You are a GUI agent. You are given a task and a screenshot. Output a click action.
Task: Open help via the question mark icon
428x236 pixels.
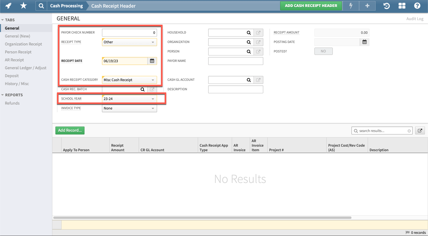pos(417,5)
